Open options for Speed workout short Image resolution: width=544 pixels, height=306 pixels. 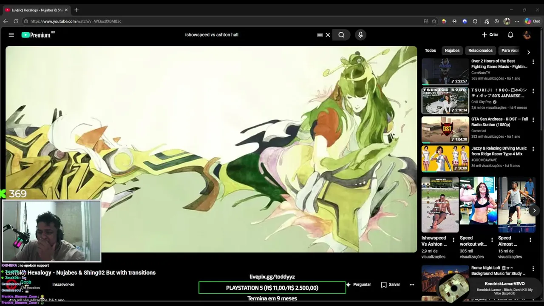pyautogui.click(x=492, y=240)
